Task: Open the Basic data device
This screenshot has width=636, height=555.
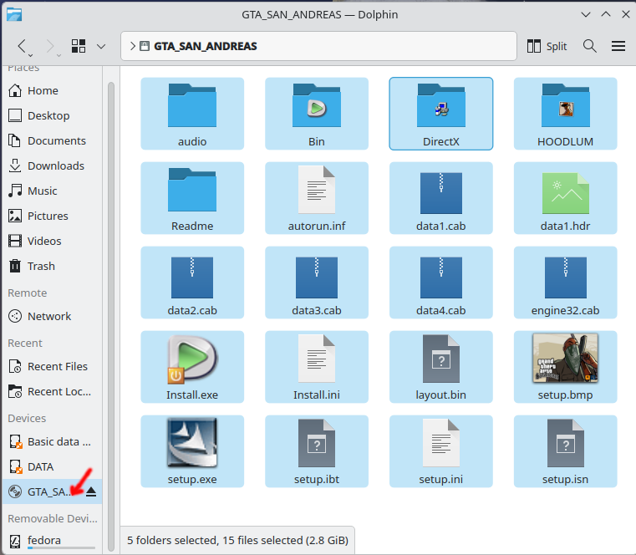Action: (x=52, y=441)
